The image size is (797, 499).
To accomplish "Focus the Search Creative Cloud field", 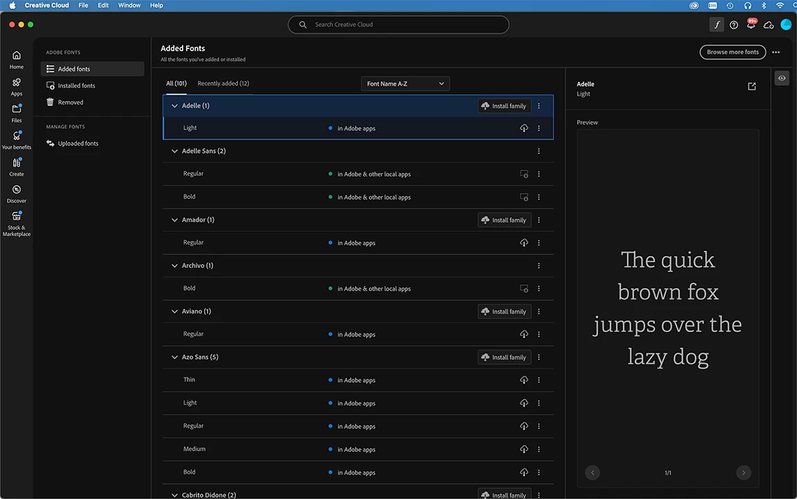I will tap(398, 24).
